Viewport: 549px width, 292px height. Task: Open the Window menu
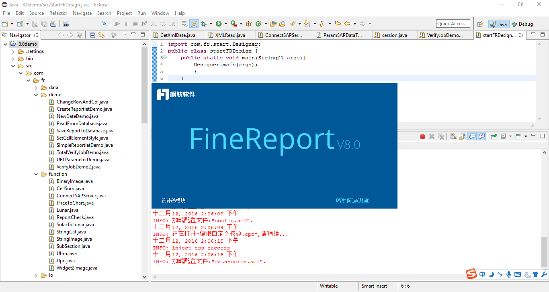pyautogui.click(x=160, y=13)
